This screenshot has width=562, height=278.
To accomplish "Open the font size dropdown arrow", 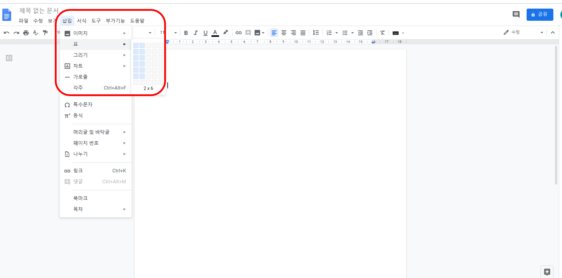I will coord(176,33).
